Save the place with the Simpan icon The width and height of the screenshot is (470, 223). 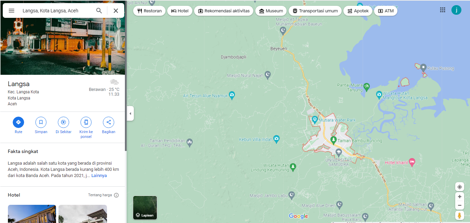click(x=41, y=122)
